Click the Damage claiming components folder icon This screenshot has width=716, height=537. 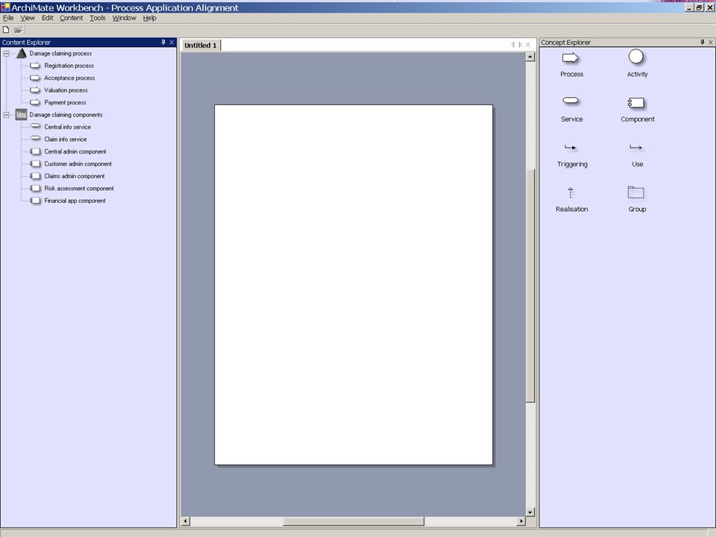coord(21,115)
